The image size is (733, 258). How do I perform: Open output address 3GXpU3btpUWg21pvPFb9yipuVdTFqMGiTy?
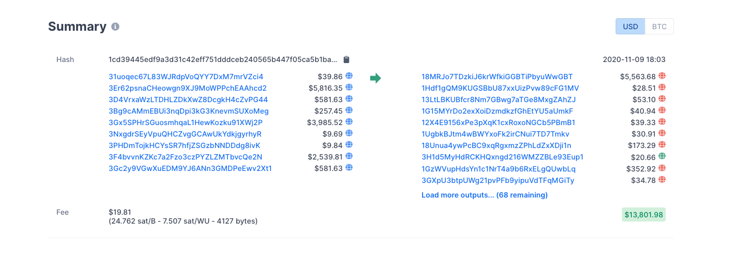tap(498, 180)
